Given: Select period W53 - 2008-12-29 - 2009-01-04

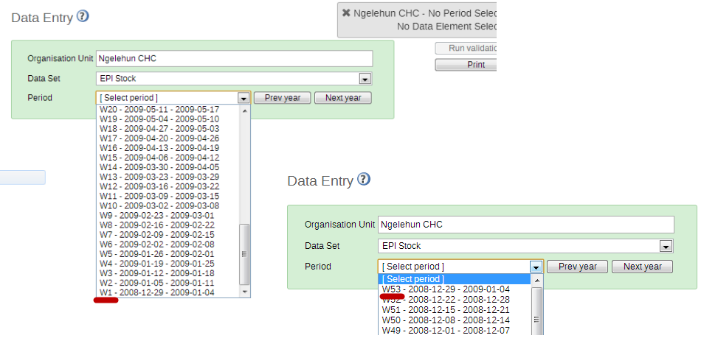Looking at the screenshot, I should point(446,289).
